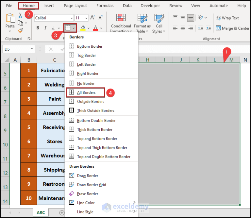251x218 pixels.
Task: Click Merge & Center
Action: pos(232,28)
